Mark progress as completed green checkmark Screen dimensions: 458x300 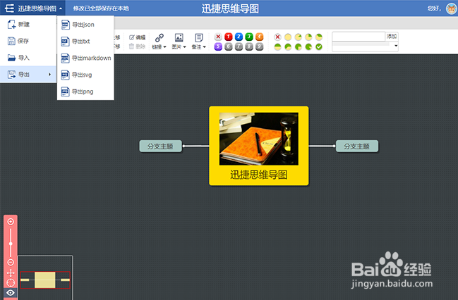pyautogui.click(x=319, y=46)
